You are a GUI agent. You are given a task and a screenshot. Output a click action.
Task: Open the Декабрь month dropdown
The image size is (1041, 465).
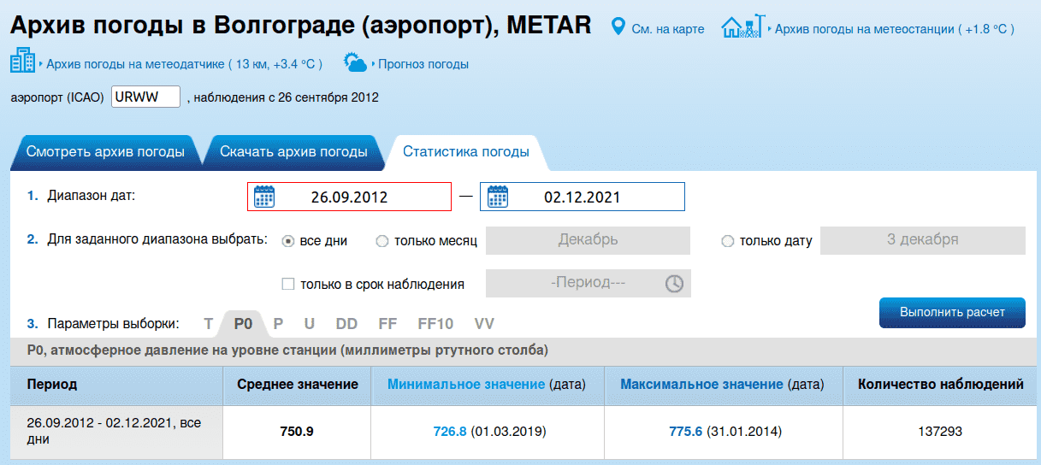click(588, 240)
